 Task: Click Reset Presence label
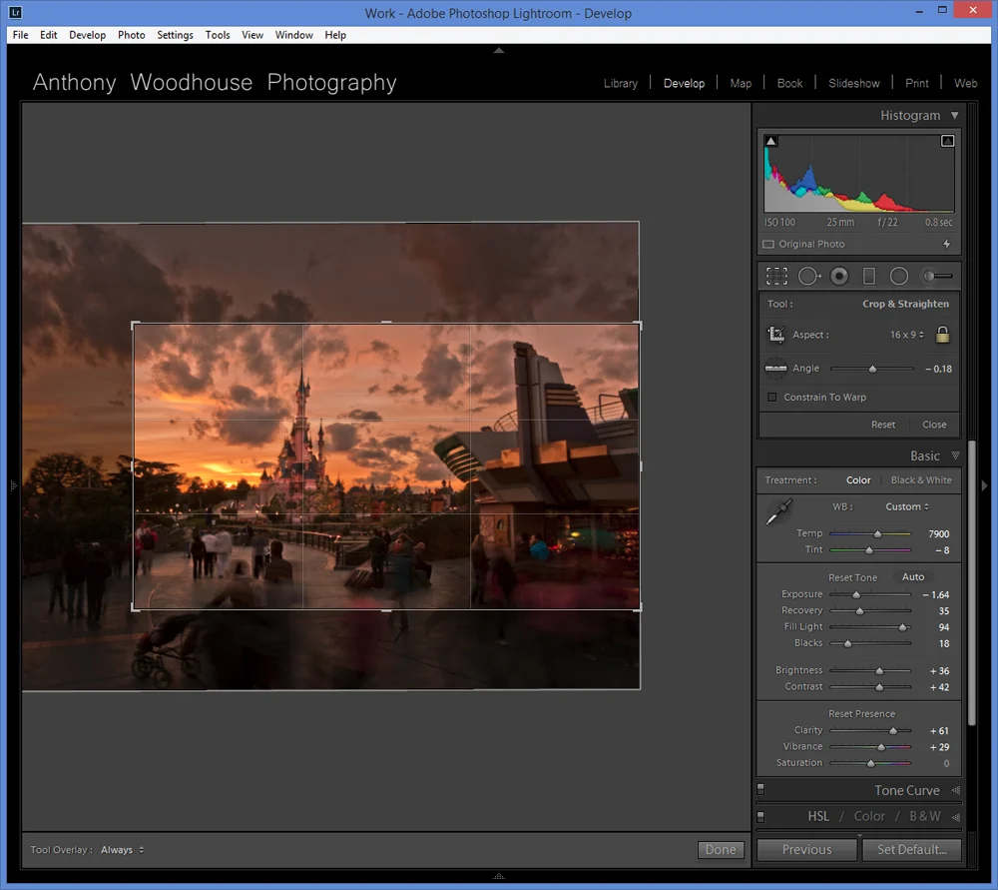(x=862, y=713)
